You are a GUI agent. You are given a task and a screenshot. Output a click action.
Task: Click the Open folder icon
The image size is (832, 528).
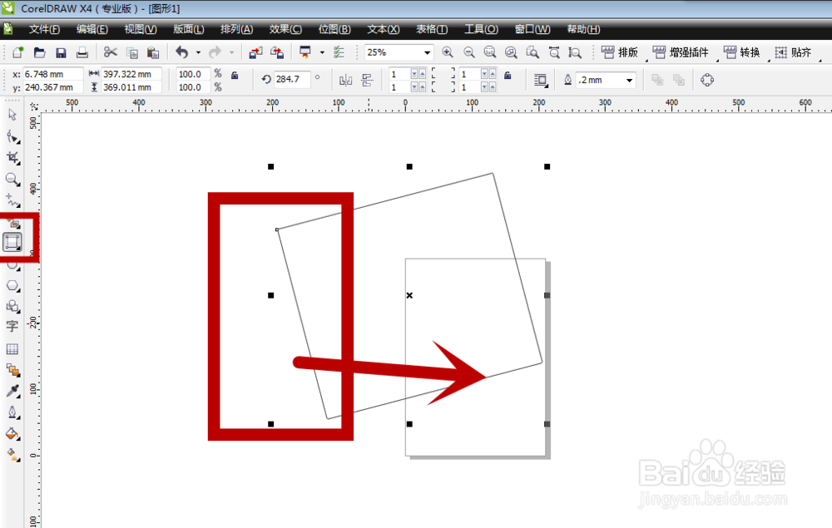click(x=39, y=52)
